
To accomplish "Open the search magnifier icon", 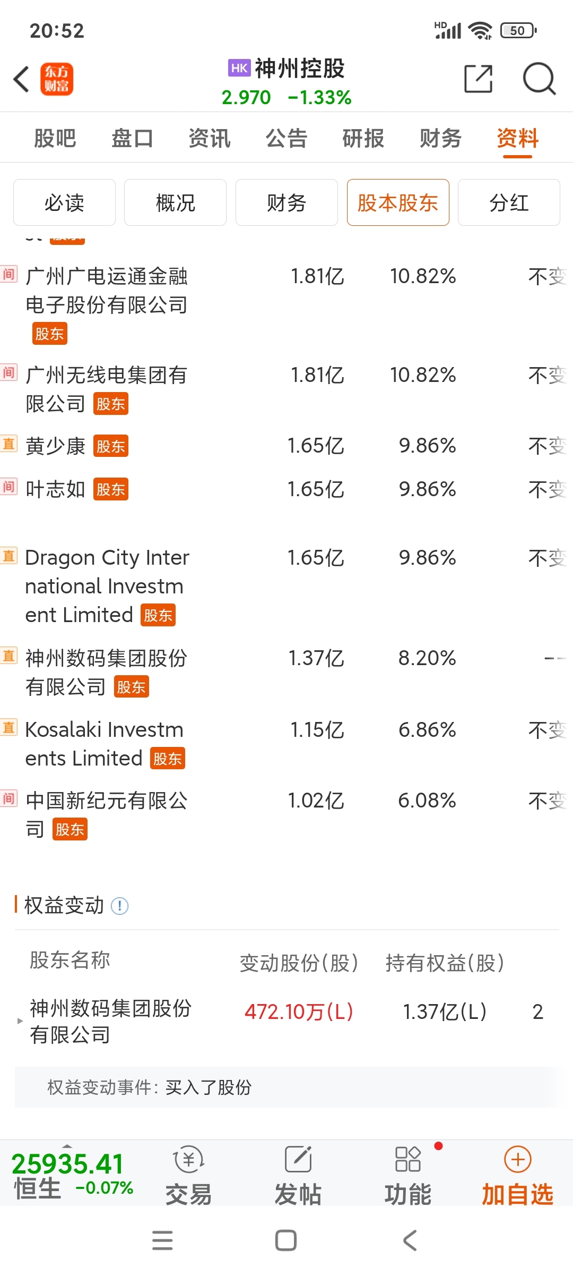I will (x=539, y=80).
